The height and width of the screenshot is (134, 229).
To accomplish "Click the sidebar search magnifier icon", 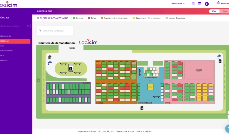I will [28, 26].
